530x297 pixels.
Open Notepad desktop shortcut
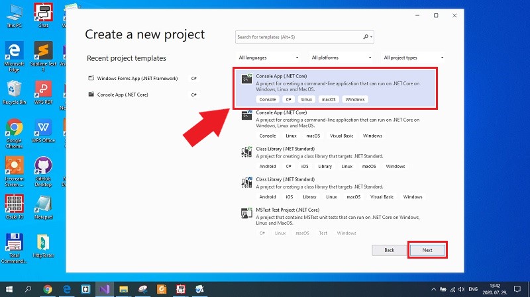coord(43,207)
